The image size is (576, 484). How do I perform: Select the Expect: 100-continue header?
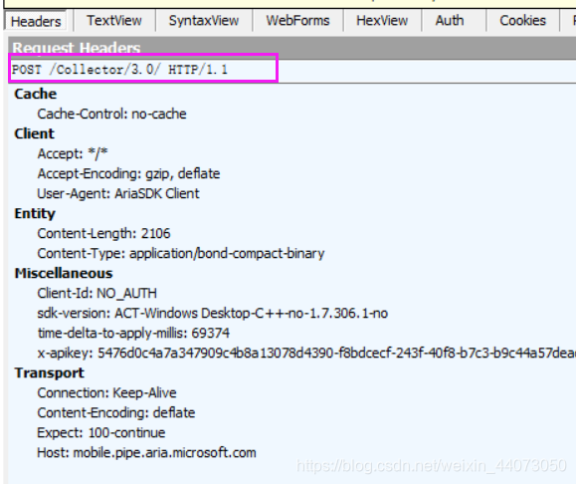(101, 432)
